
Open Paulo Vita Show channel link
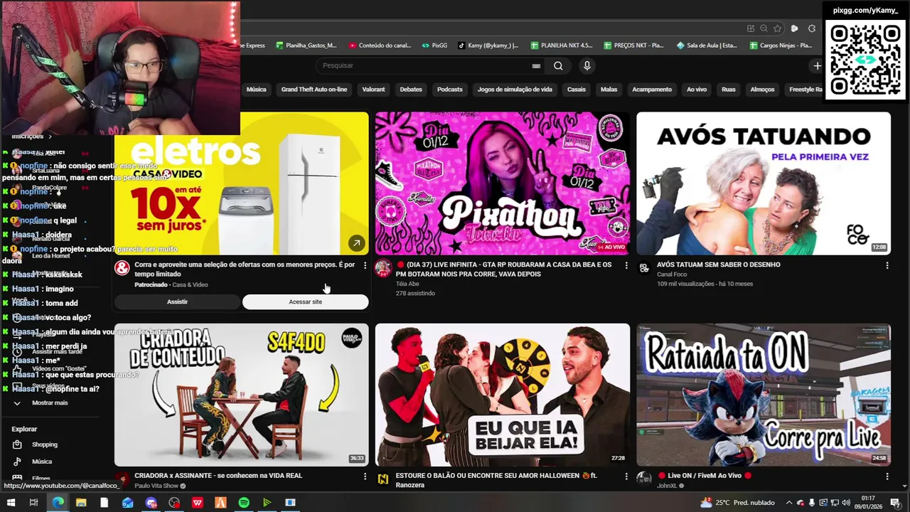click(156, 486)
